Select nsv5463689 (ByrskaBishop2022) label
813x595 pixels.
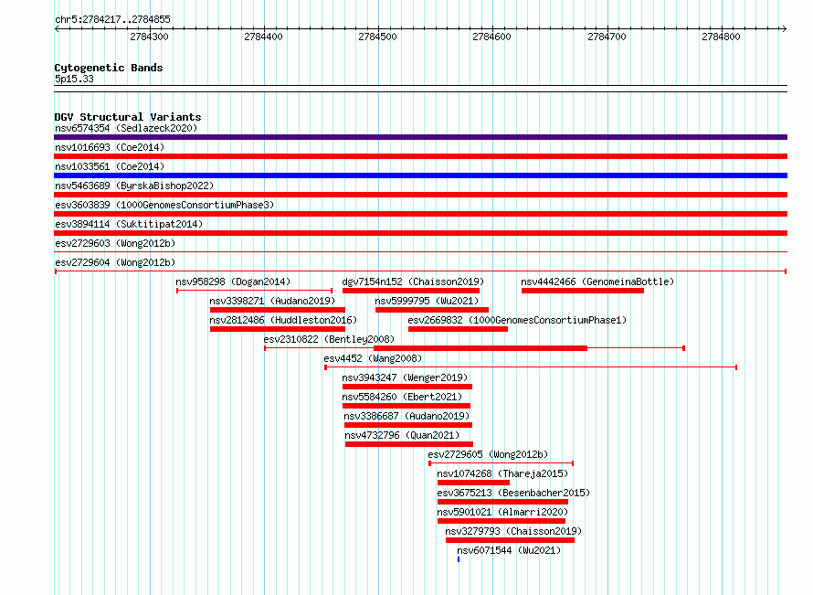coord(134,186)
